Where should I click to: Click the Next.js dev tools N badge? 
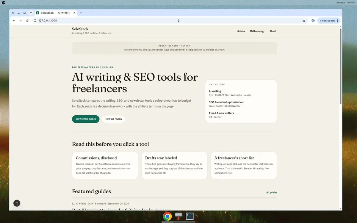click(x=17, y=203)
